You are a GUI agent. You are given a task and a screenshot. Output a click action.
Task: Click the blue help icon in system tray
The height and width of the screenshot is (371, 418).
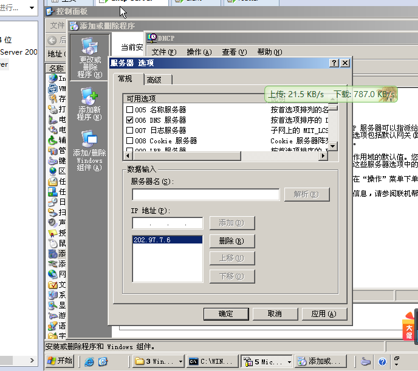tap(382, 361)
